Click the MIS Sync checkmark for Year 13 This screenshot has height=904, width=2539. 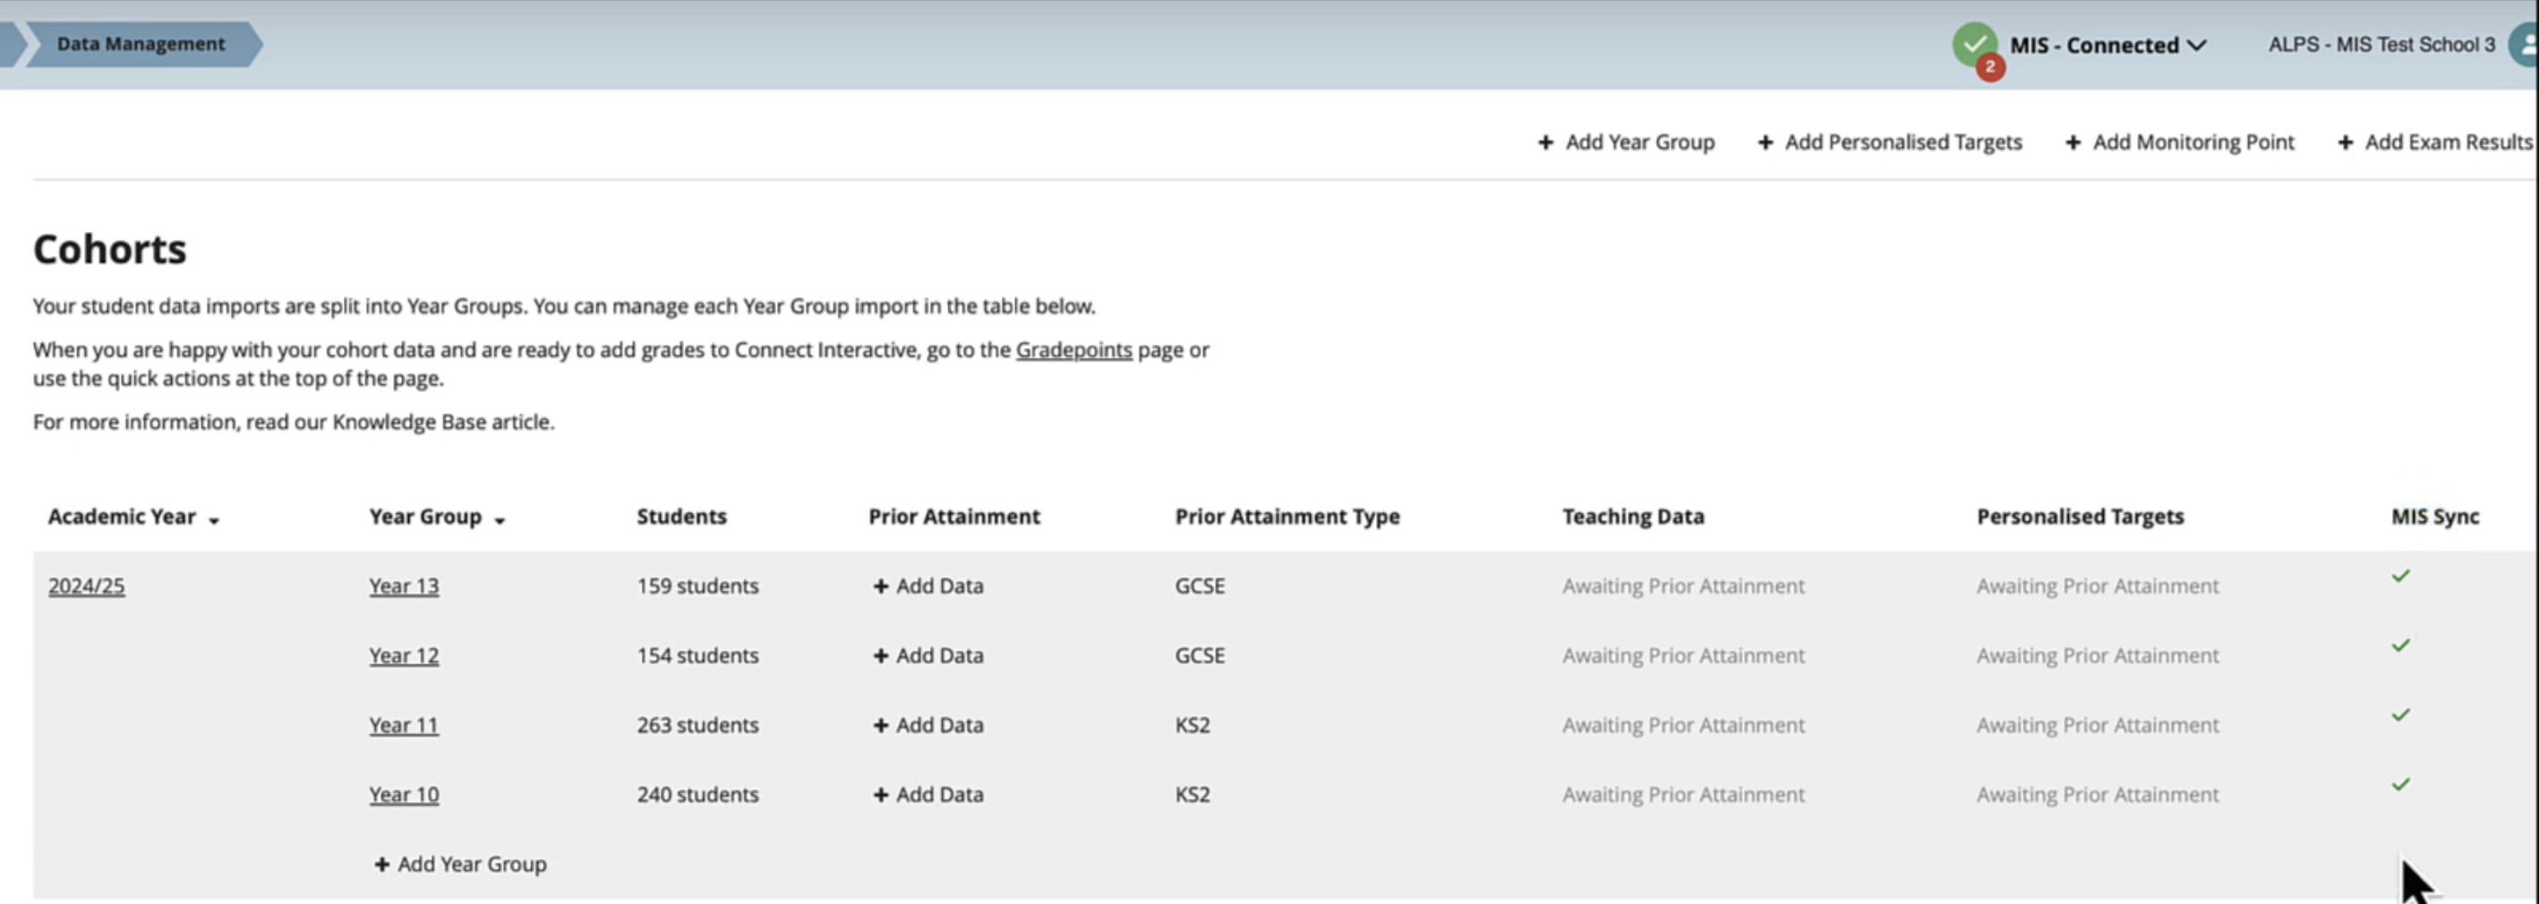2401,576
